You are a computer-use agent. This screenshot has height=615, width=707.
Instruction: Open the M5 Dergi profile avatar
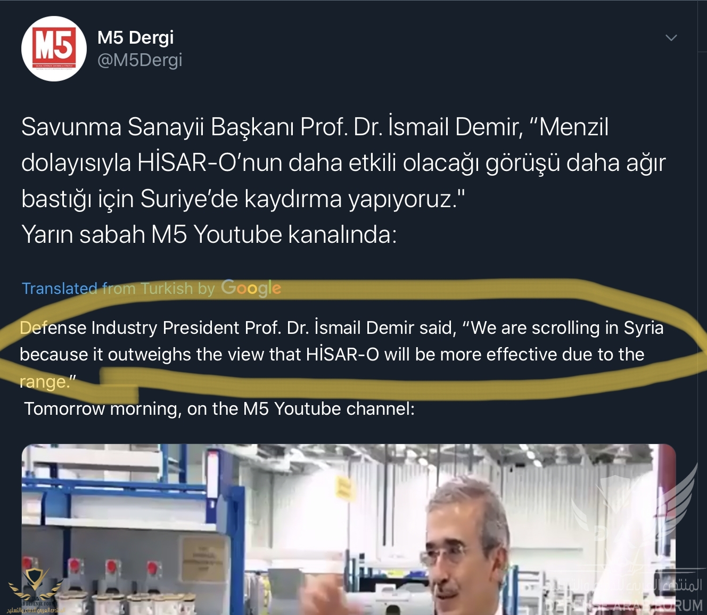[x=54, y=48]
